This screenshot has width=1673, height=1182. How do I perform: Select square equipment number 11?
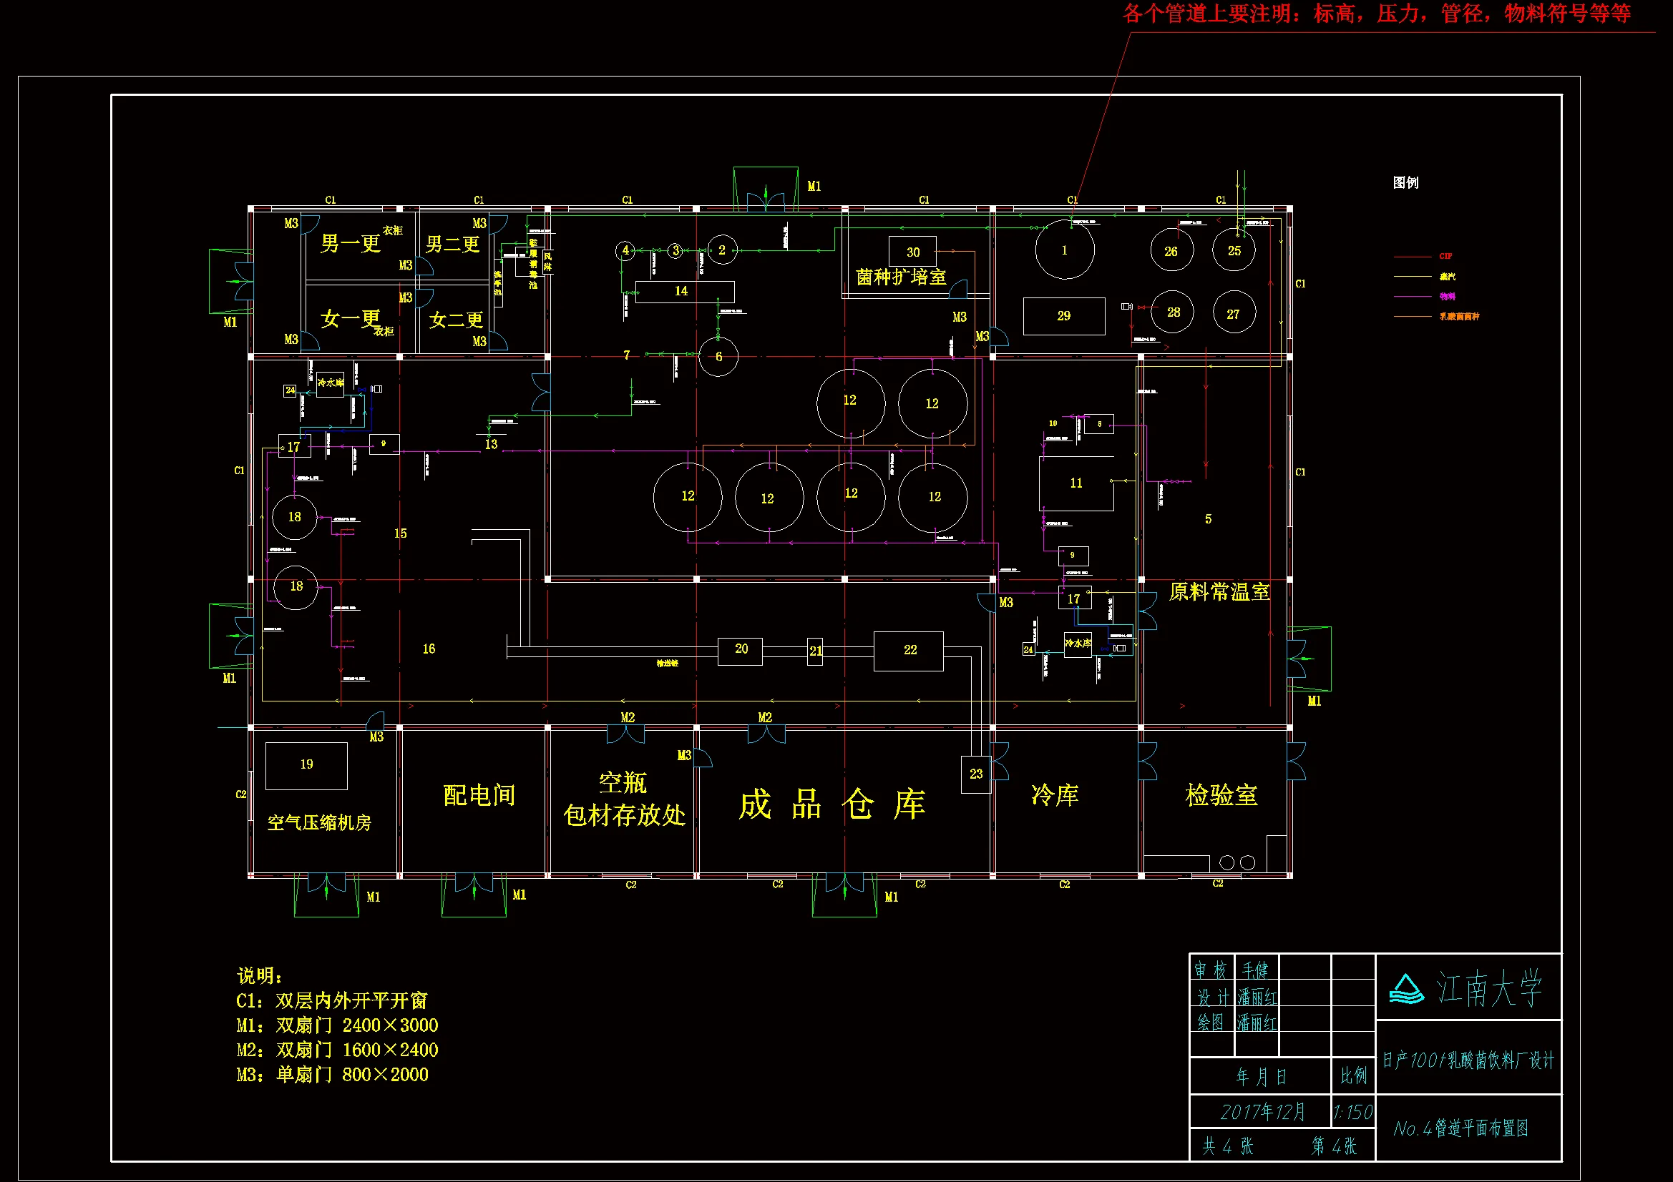pos(1076,483)
